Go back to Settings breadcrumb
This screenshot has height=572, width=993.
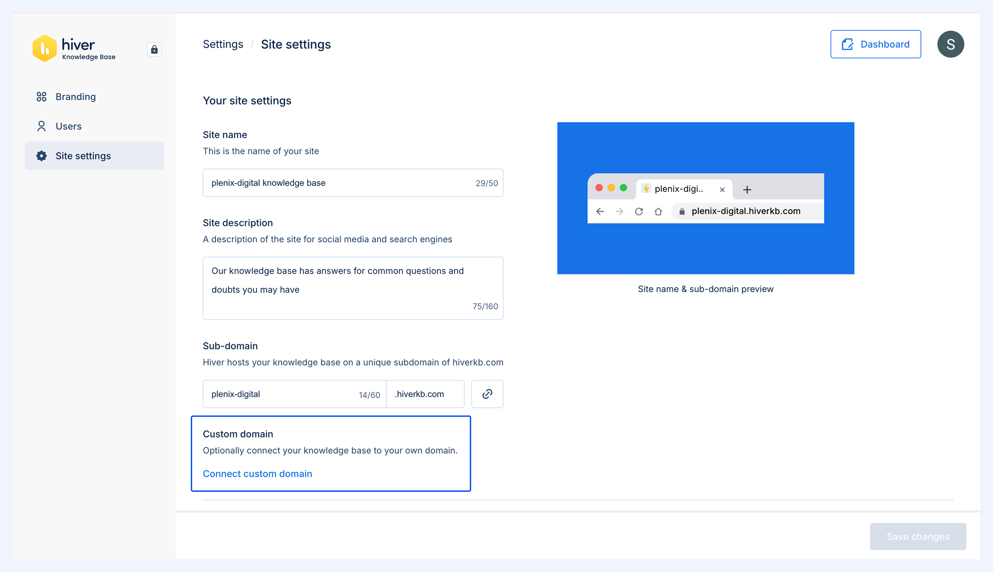click(223, 44)
